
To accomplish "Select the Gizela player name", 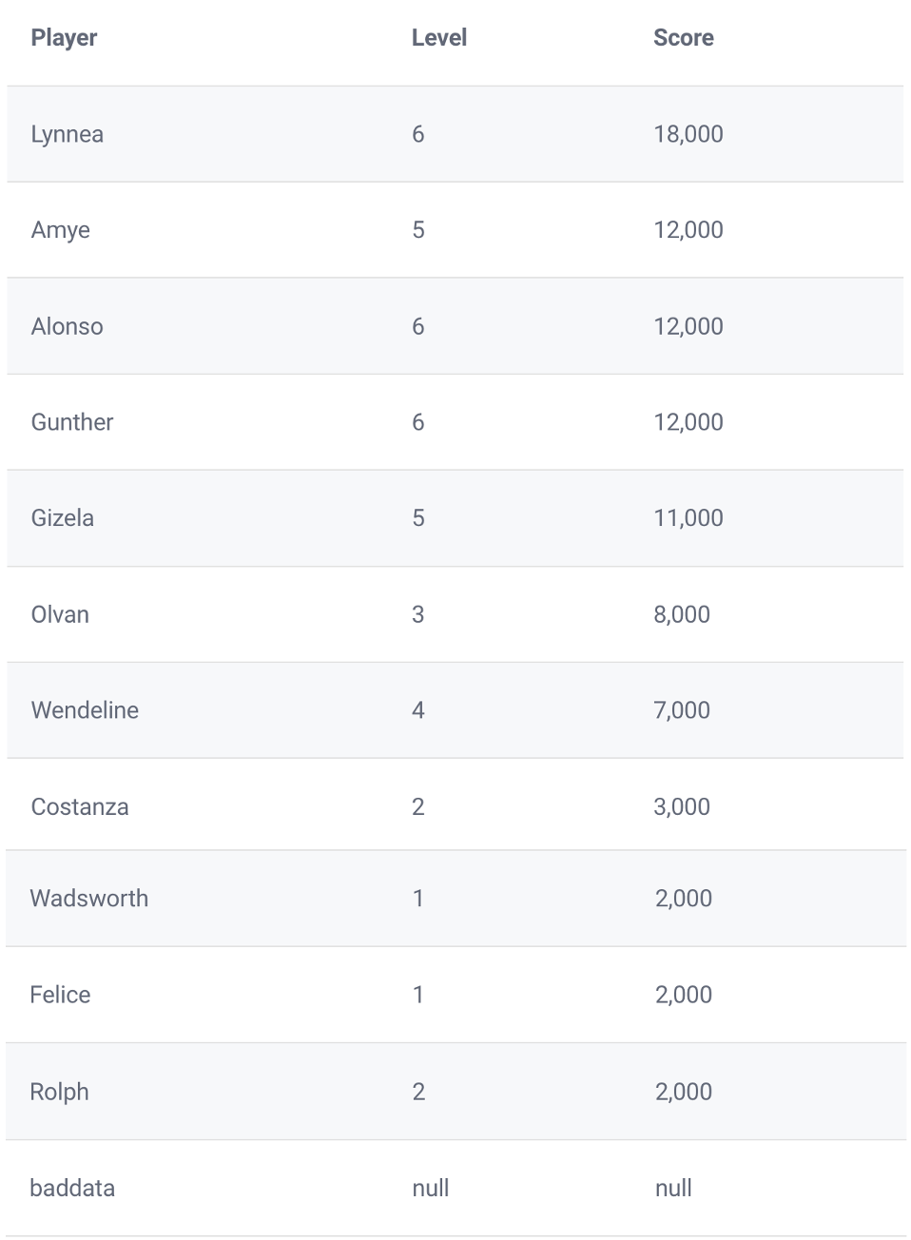I will pyautogui.click(x=63, y=518).
